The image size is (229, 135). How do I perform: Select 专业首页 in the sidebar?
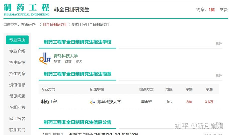point(17,40)
